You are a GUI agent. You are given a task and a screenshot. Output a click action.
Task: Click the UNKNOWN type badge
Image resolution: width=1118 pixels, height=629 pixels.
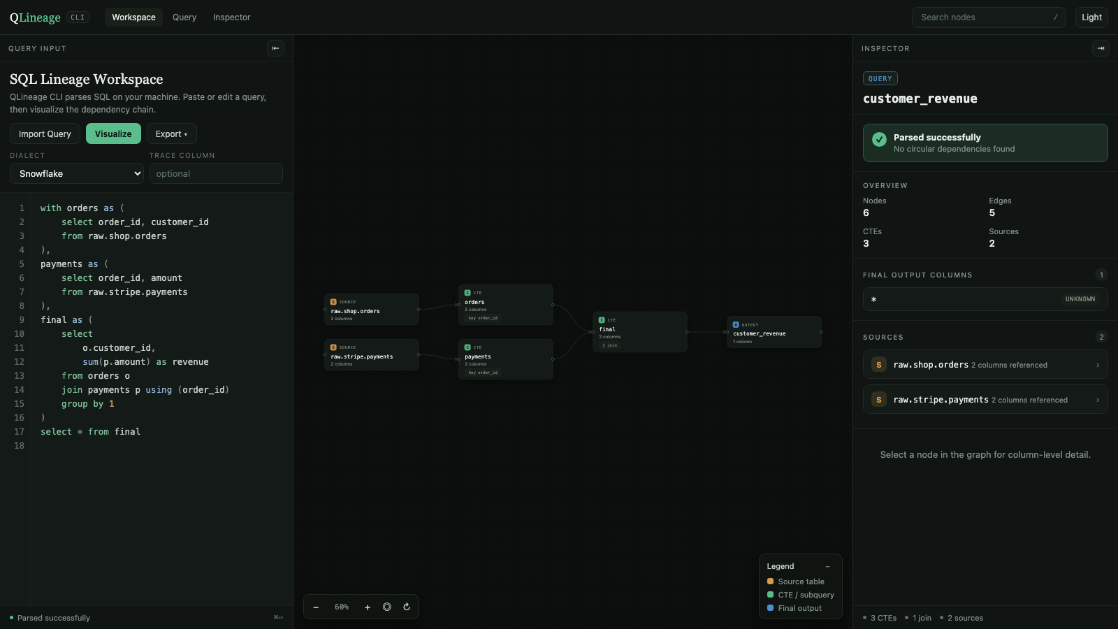click(x=1080, y=299)
